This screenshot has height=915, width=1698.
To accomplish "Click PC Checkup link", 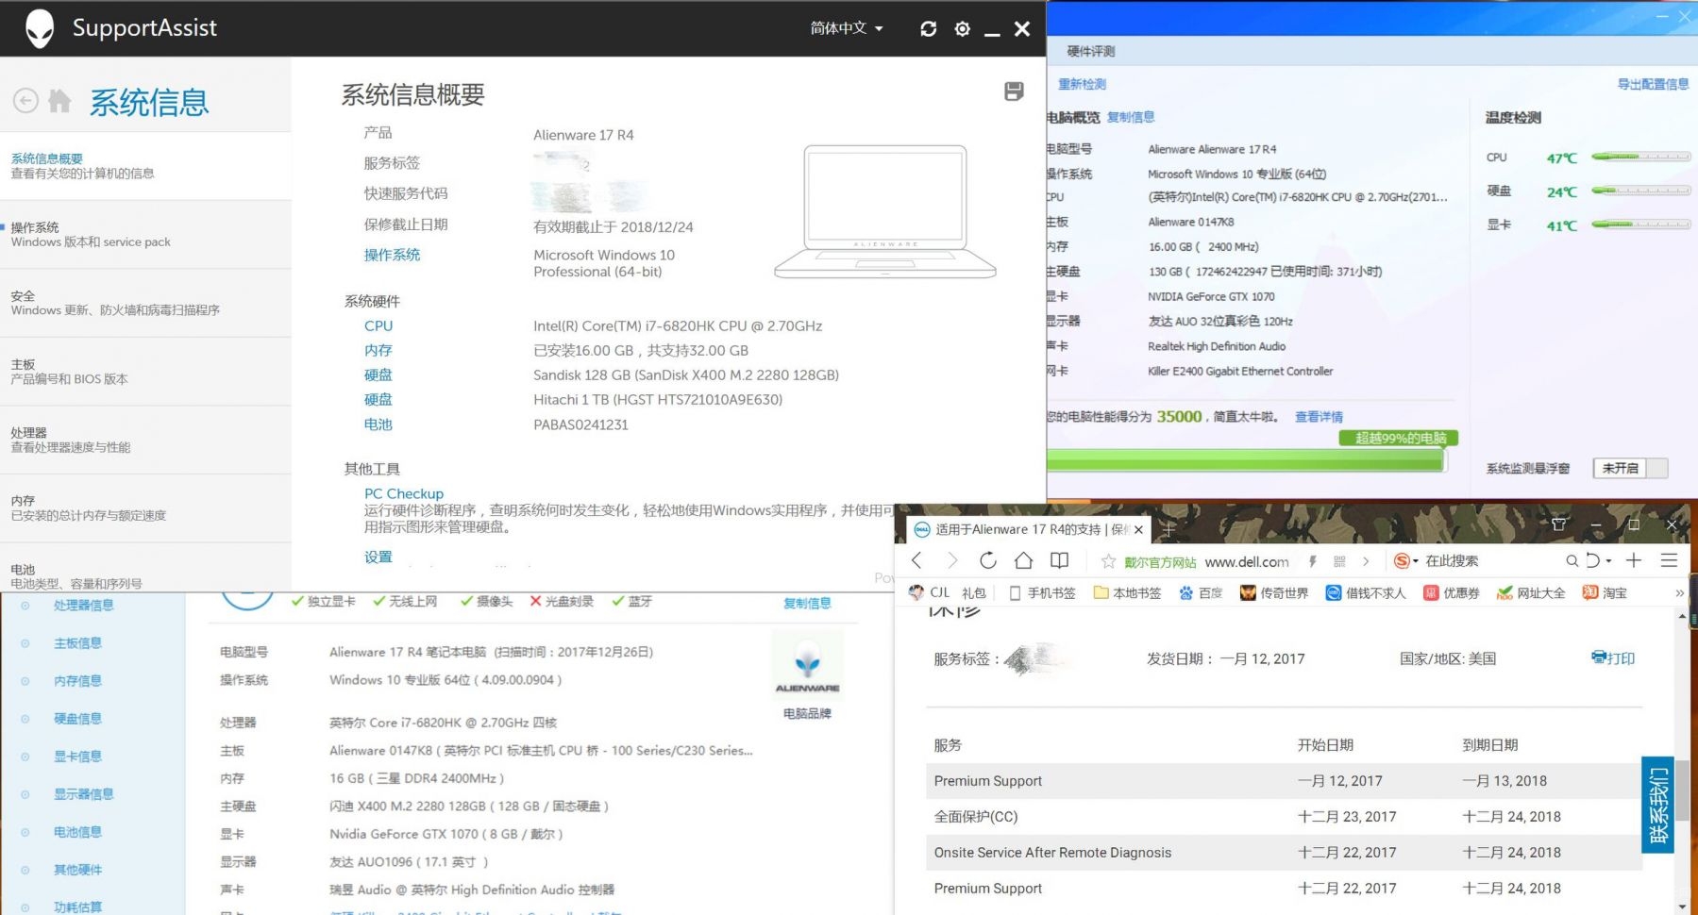I will click(404, 493).
